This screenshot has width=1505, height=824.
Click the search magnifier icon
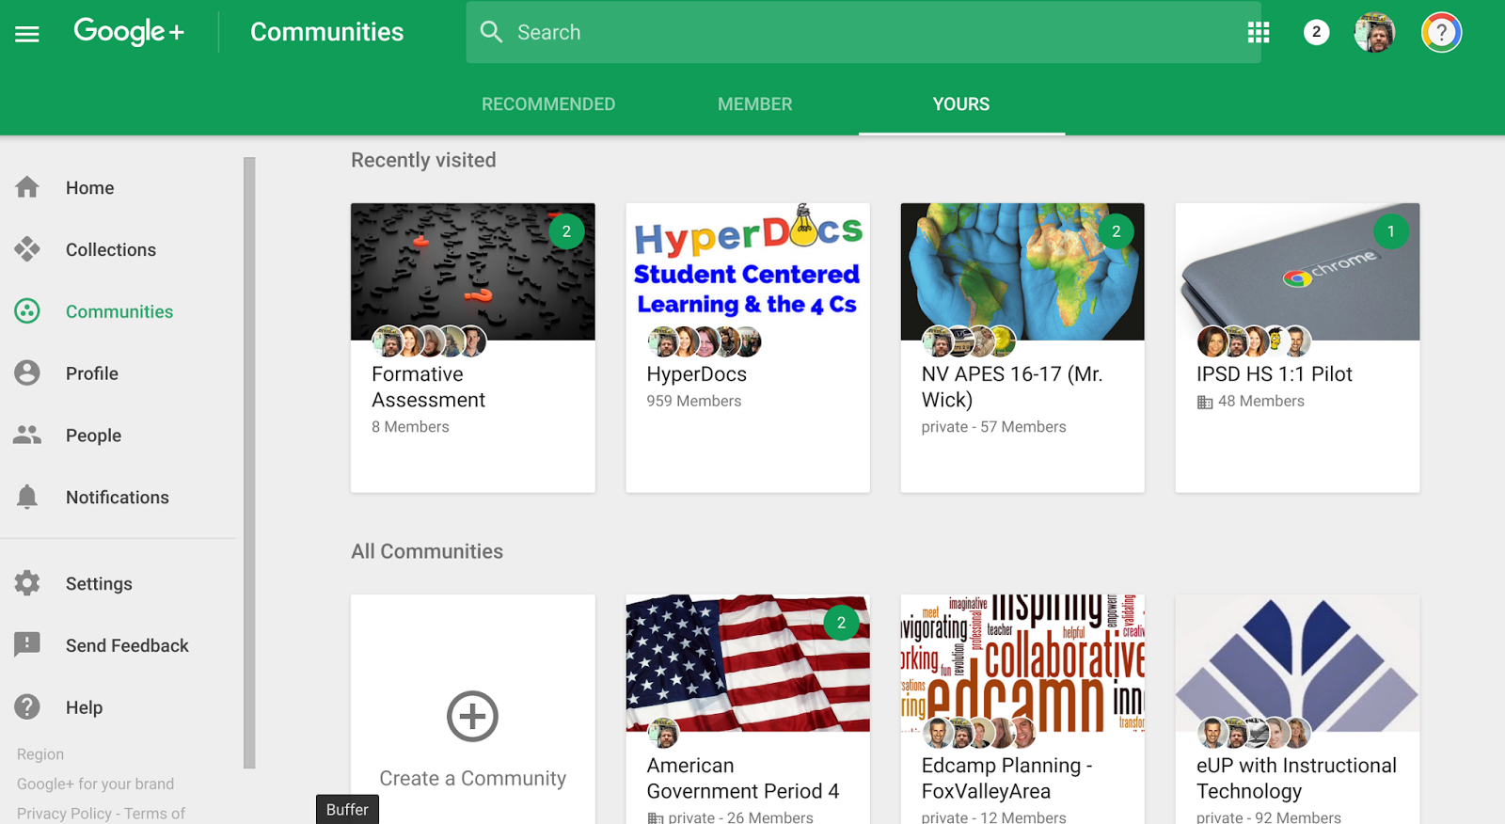[491, 32]
